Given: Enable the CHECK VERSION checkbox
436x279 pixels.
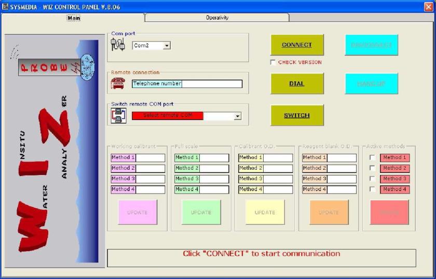Looking at the screenshot, I should click(273, 63).
